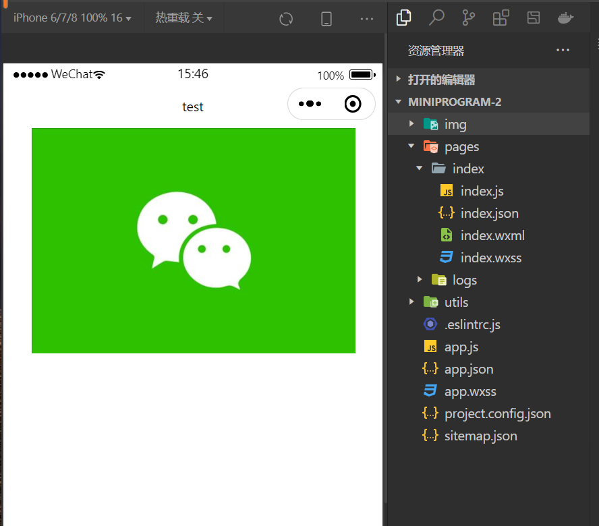Click the img folder icon
The image size is (599, 526).
tap(430, 124)
